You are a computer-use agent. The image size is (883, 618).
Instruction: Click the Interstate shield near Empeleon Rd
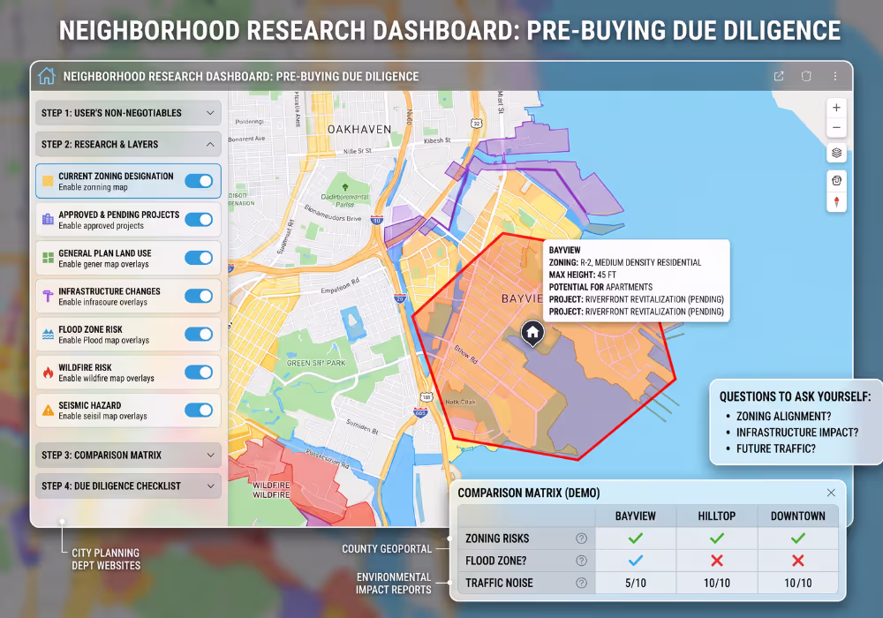pos(400,298)
